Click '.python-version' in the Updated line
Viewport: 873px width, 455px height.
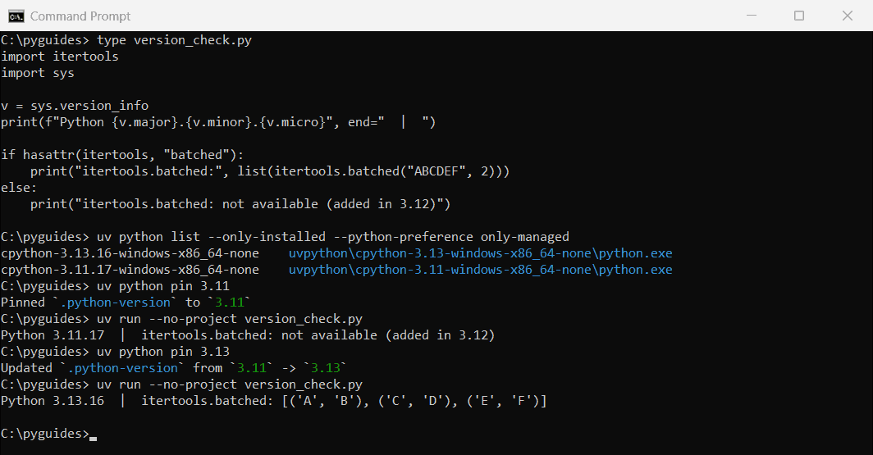pyautogui.click(x=122, y=368)
